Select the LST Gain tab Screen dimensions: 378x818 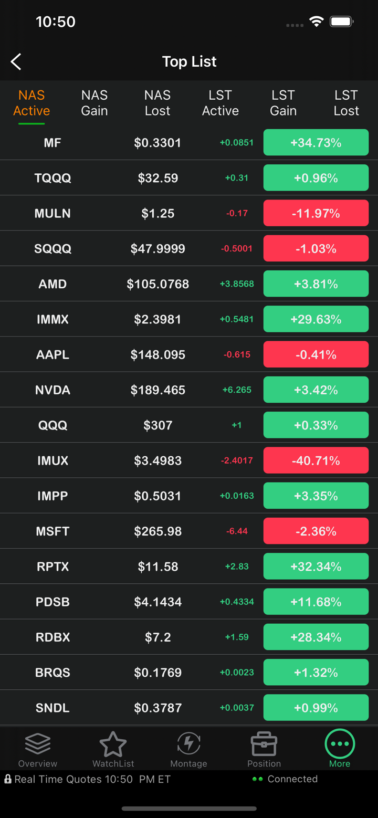tap(283, 103)
